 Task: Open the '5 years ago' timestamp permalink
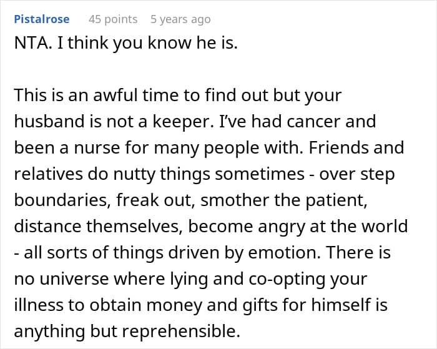(x=180, y=19)
